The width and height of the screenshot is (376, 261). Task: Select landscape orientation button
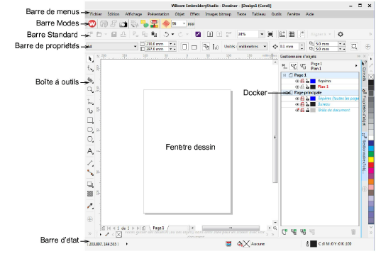[194, 47]
